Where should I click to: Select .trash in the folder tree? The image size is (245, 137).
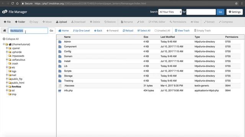point(15,64)
